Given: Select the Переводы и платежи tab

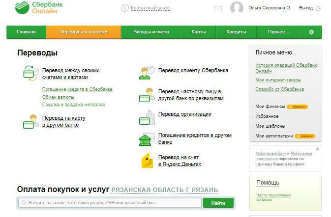Looking at the screenshot, I should [84, 32].
